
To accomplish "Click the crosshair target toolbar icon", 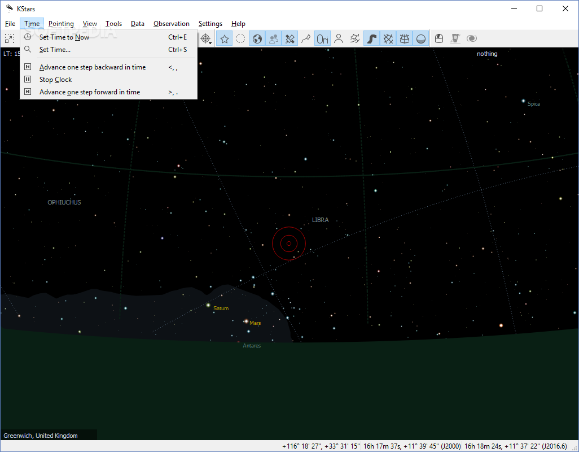I will 205,38.
